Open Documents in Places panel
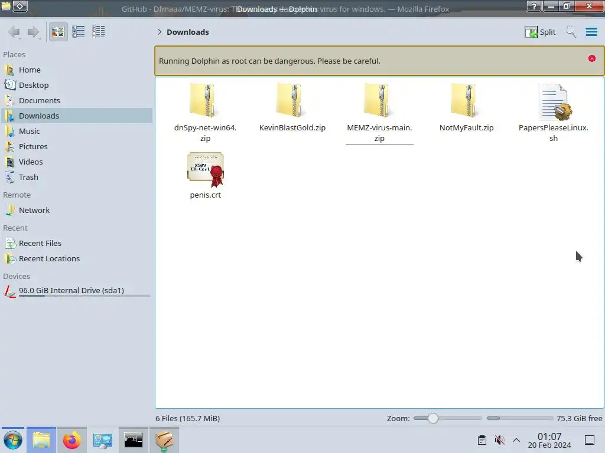 77,100
